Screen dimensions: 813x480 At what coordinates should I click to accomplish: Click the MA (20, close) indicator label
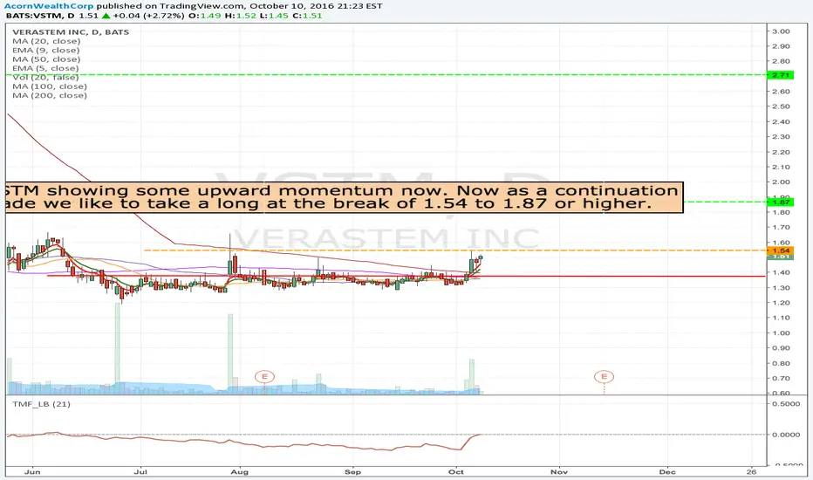(46, 41)
